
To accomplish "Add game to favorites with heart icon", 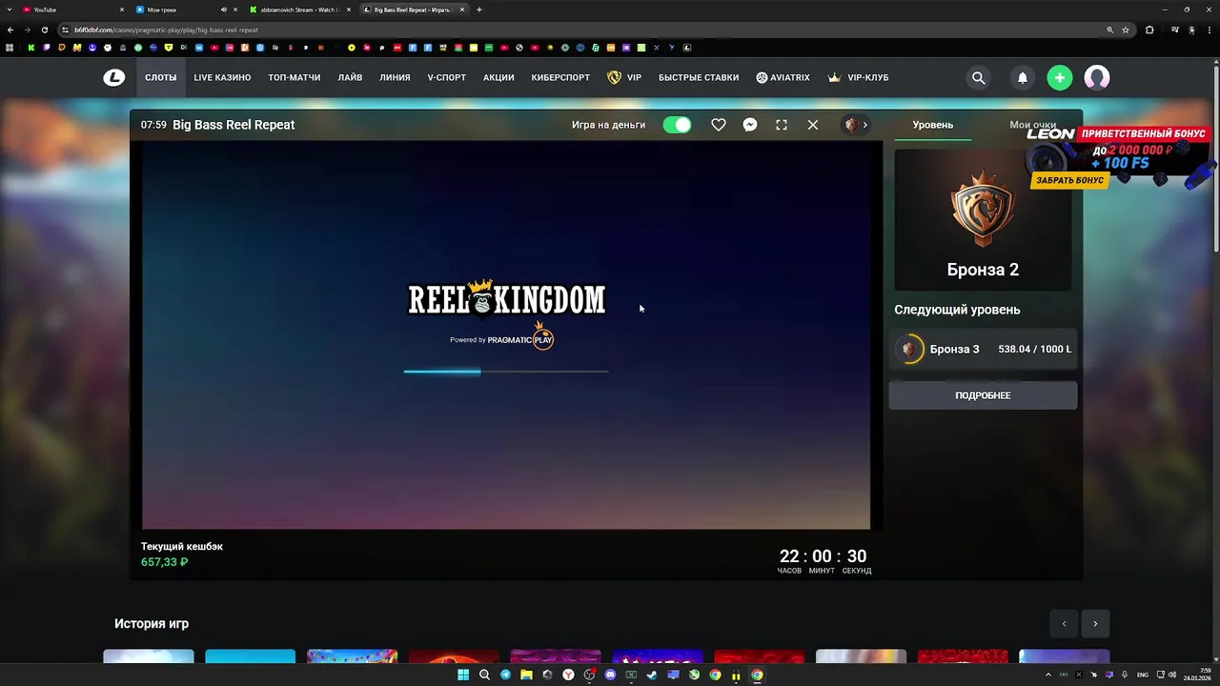I will coord(719,125).
